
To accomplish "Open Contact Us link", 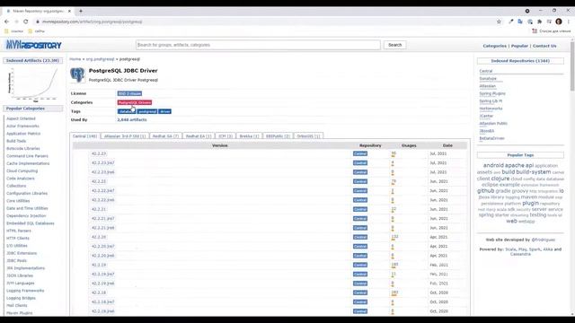I will (x=544, y=46).
